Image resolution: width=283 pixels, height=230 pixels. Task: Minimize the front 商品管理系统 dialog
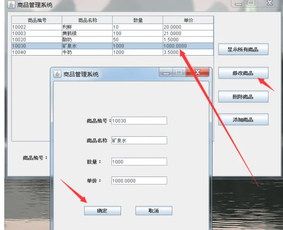(166, 72)
